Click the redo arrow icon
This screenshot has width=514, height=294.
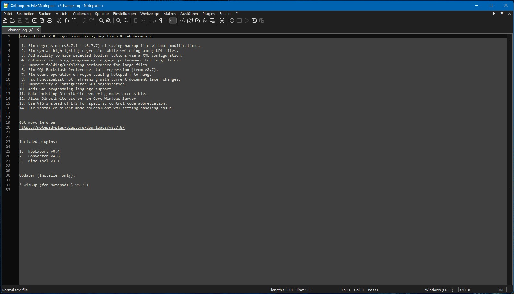(x=91, y=20)
